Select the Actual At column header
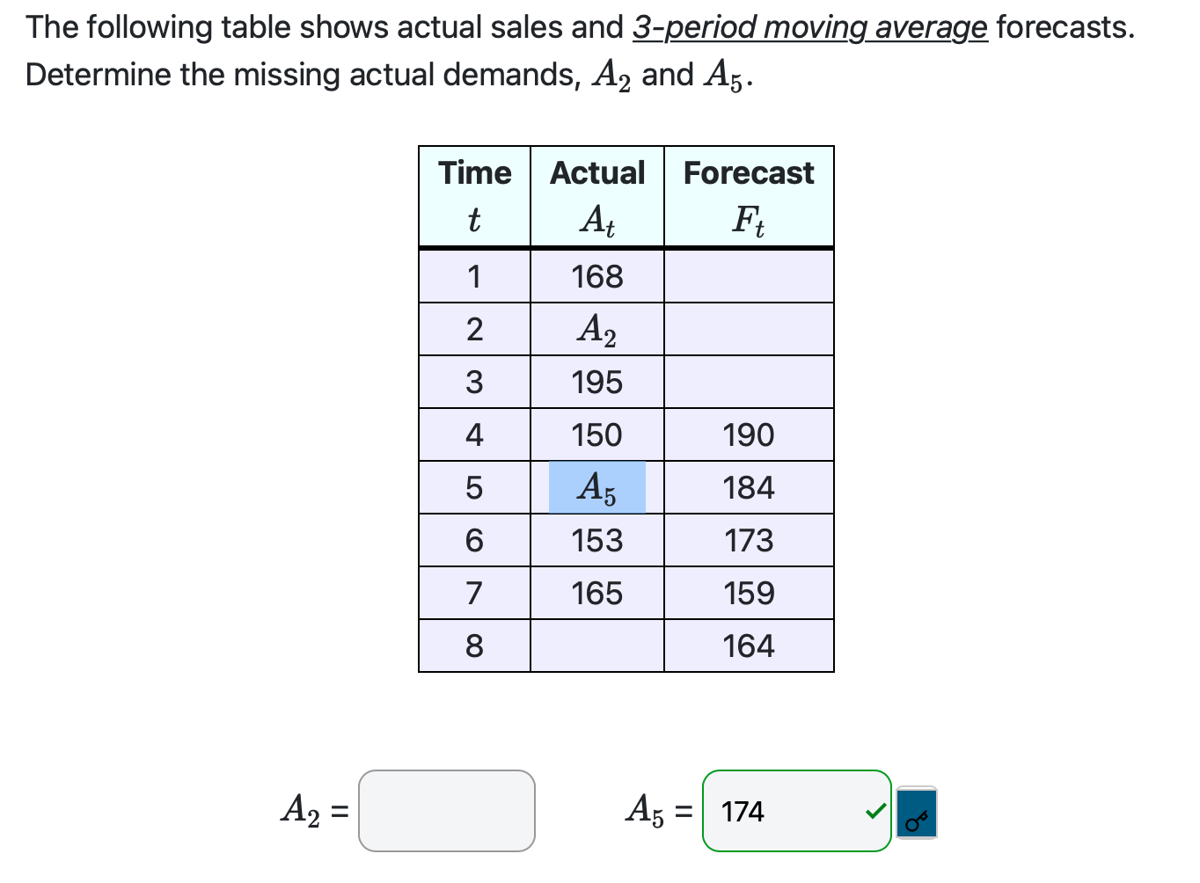Viewport: 1200px width, 883px height. pos(597,195)
